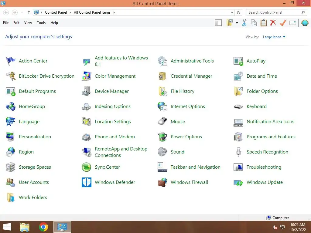Open Notification Area Icons link

click(270, 121)
